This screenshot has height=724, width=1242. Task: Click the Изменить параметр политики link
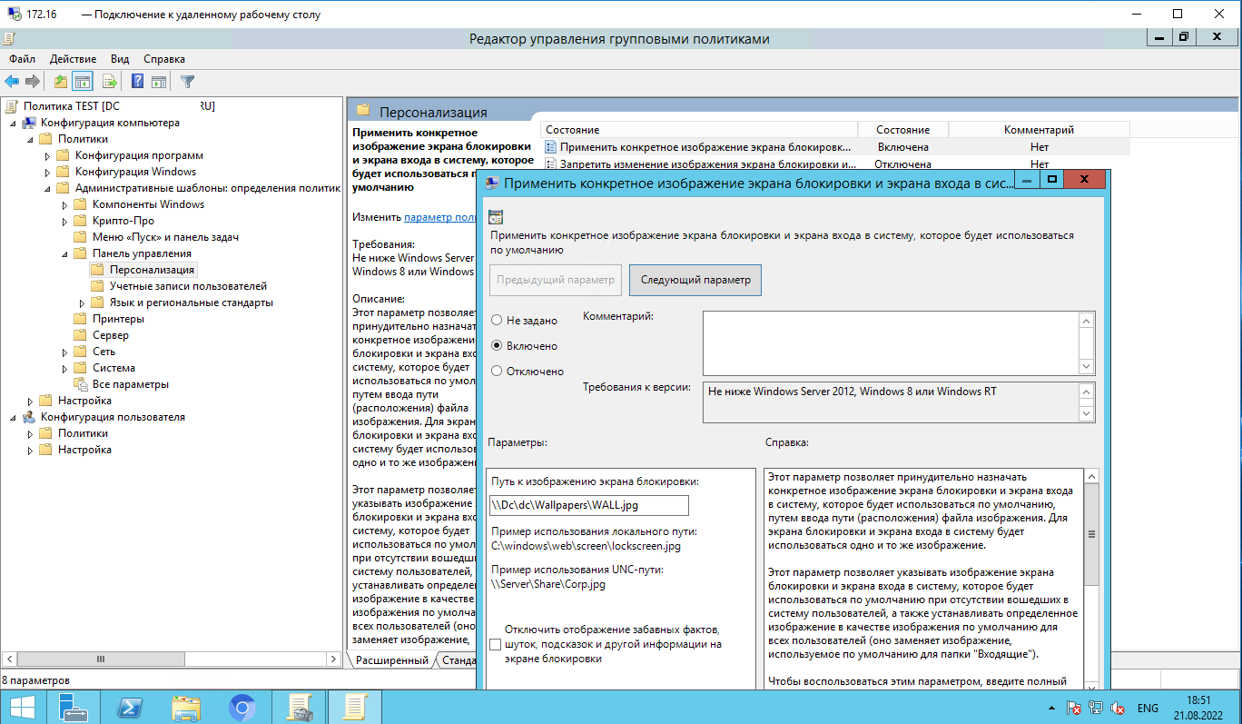[440, 217]
